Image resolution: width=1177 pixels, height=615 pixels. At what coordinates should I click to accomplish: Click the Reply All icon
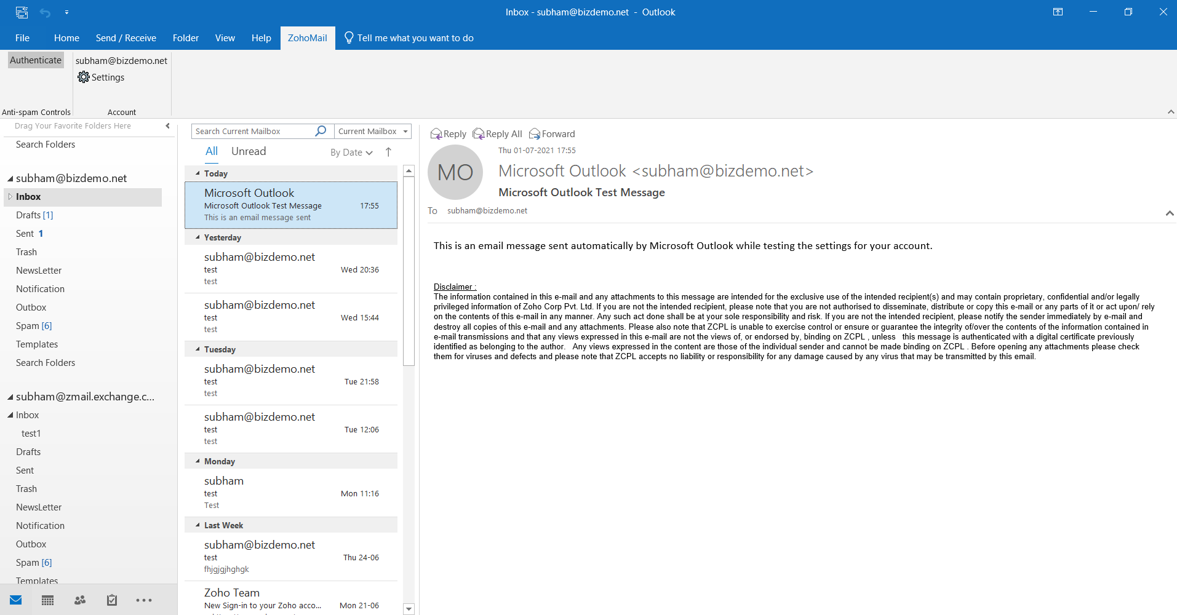point(479,134)
